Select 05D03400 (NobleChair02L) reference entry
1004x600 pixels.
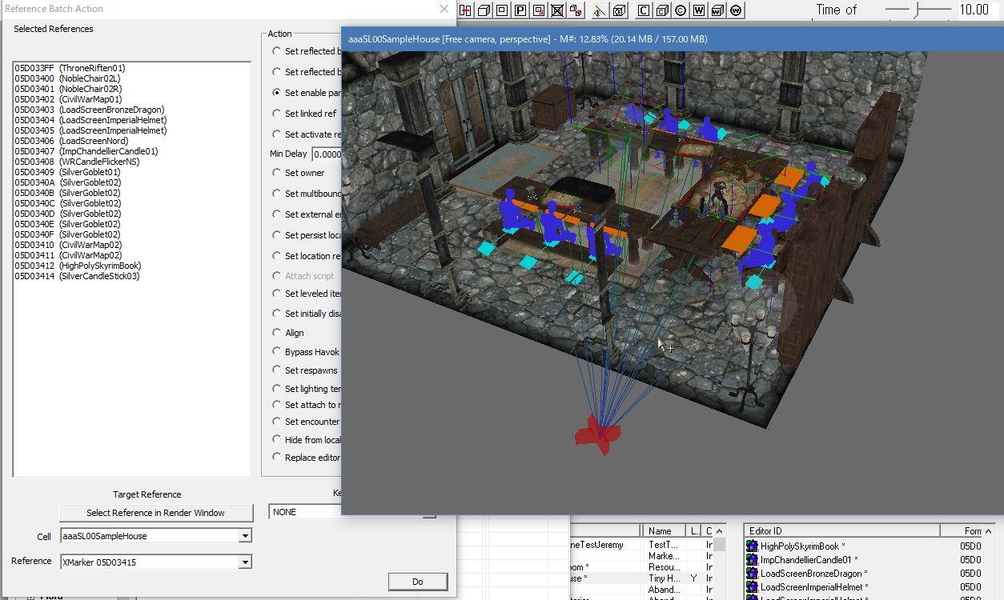pyautogui.click(x=68, y=78)
